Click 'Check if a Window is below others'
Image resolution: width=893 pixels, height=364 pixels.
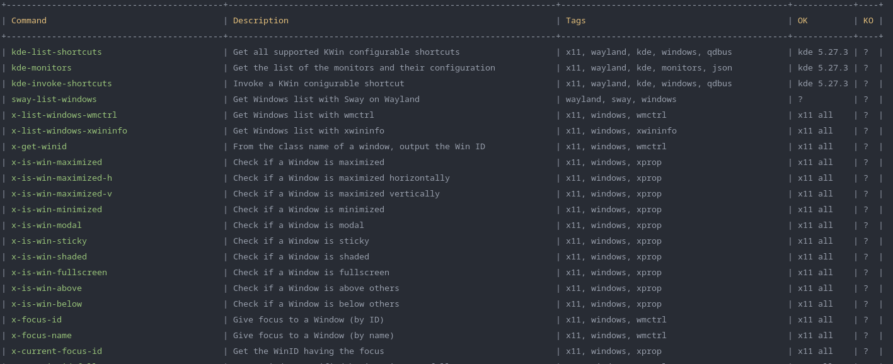tap(316, 304)
